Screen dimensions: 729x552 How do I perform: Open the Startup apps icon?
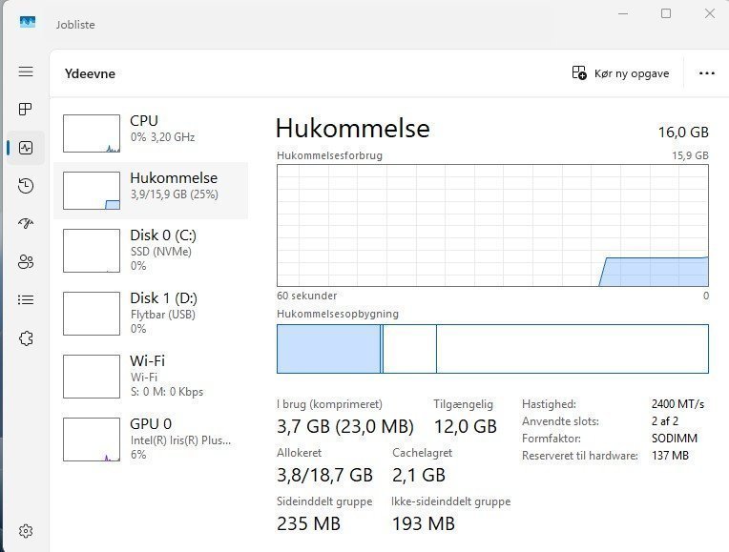tap(26, 224)
